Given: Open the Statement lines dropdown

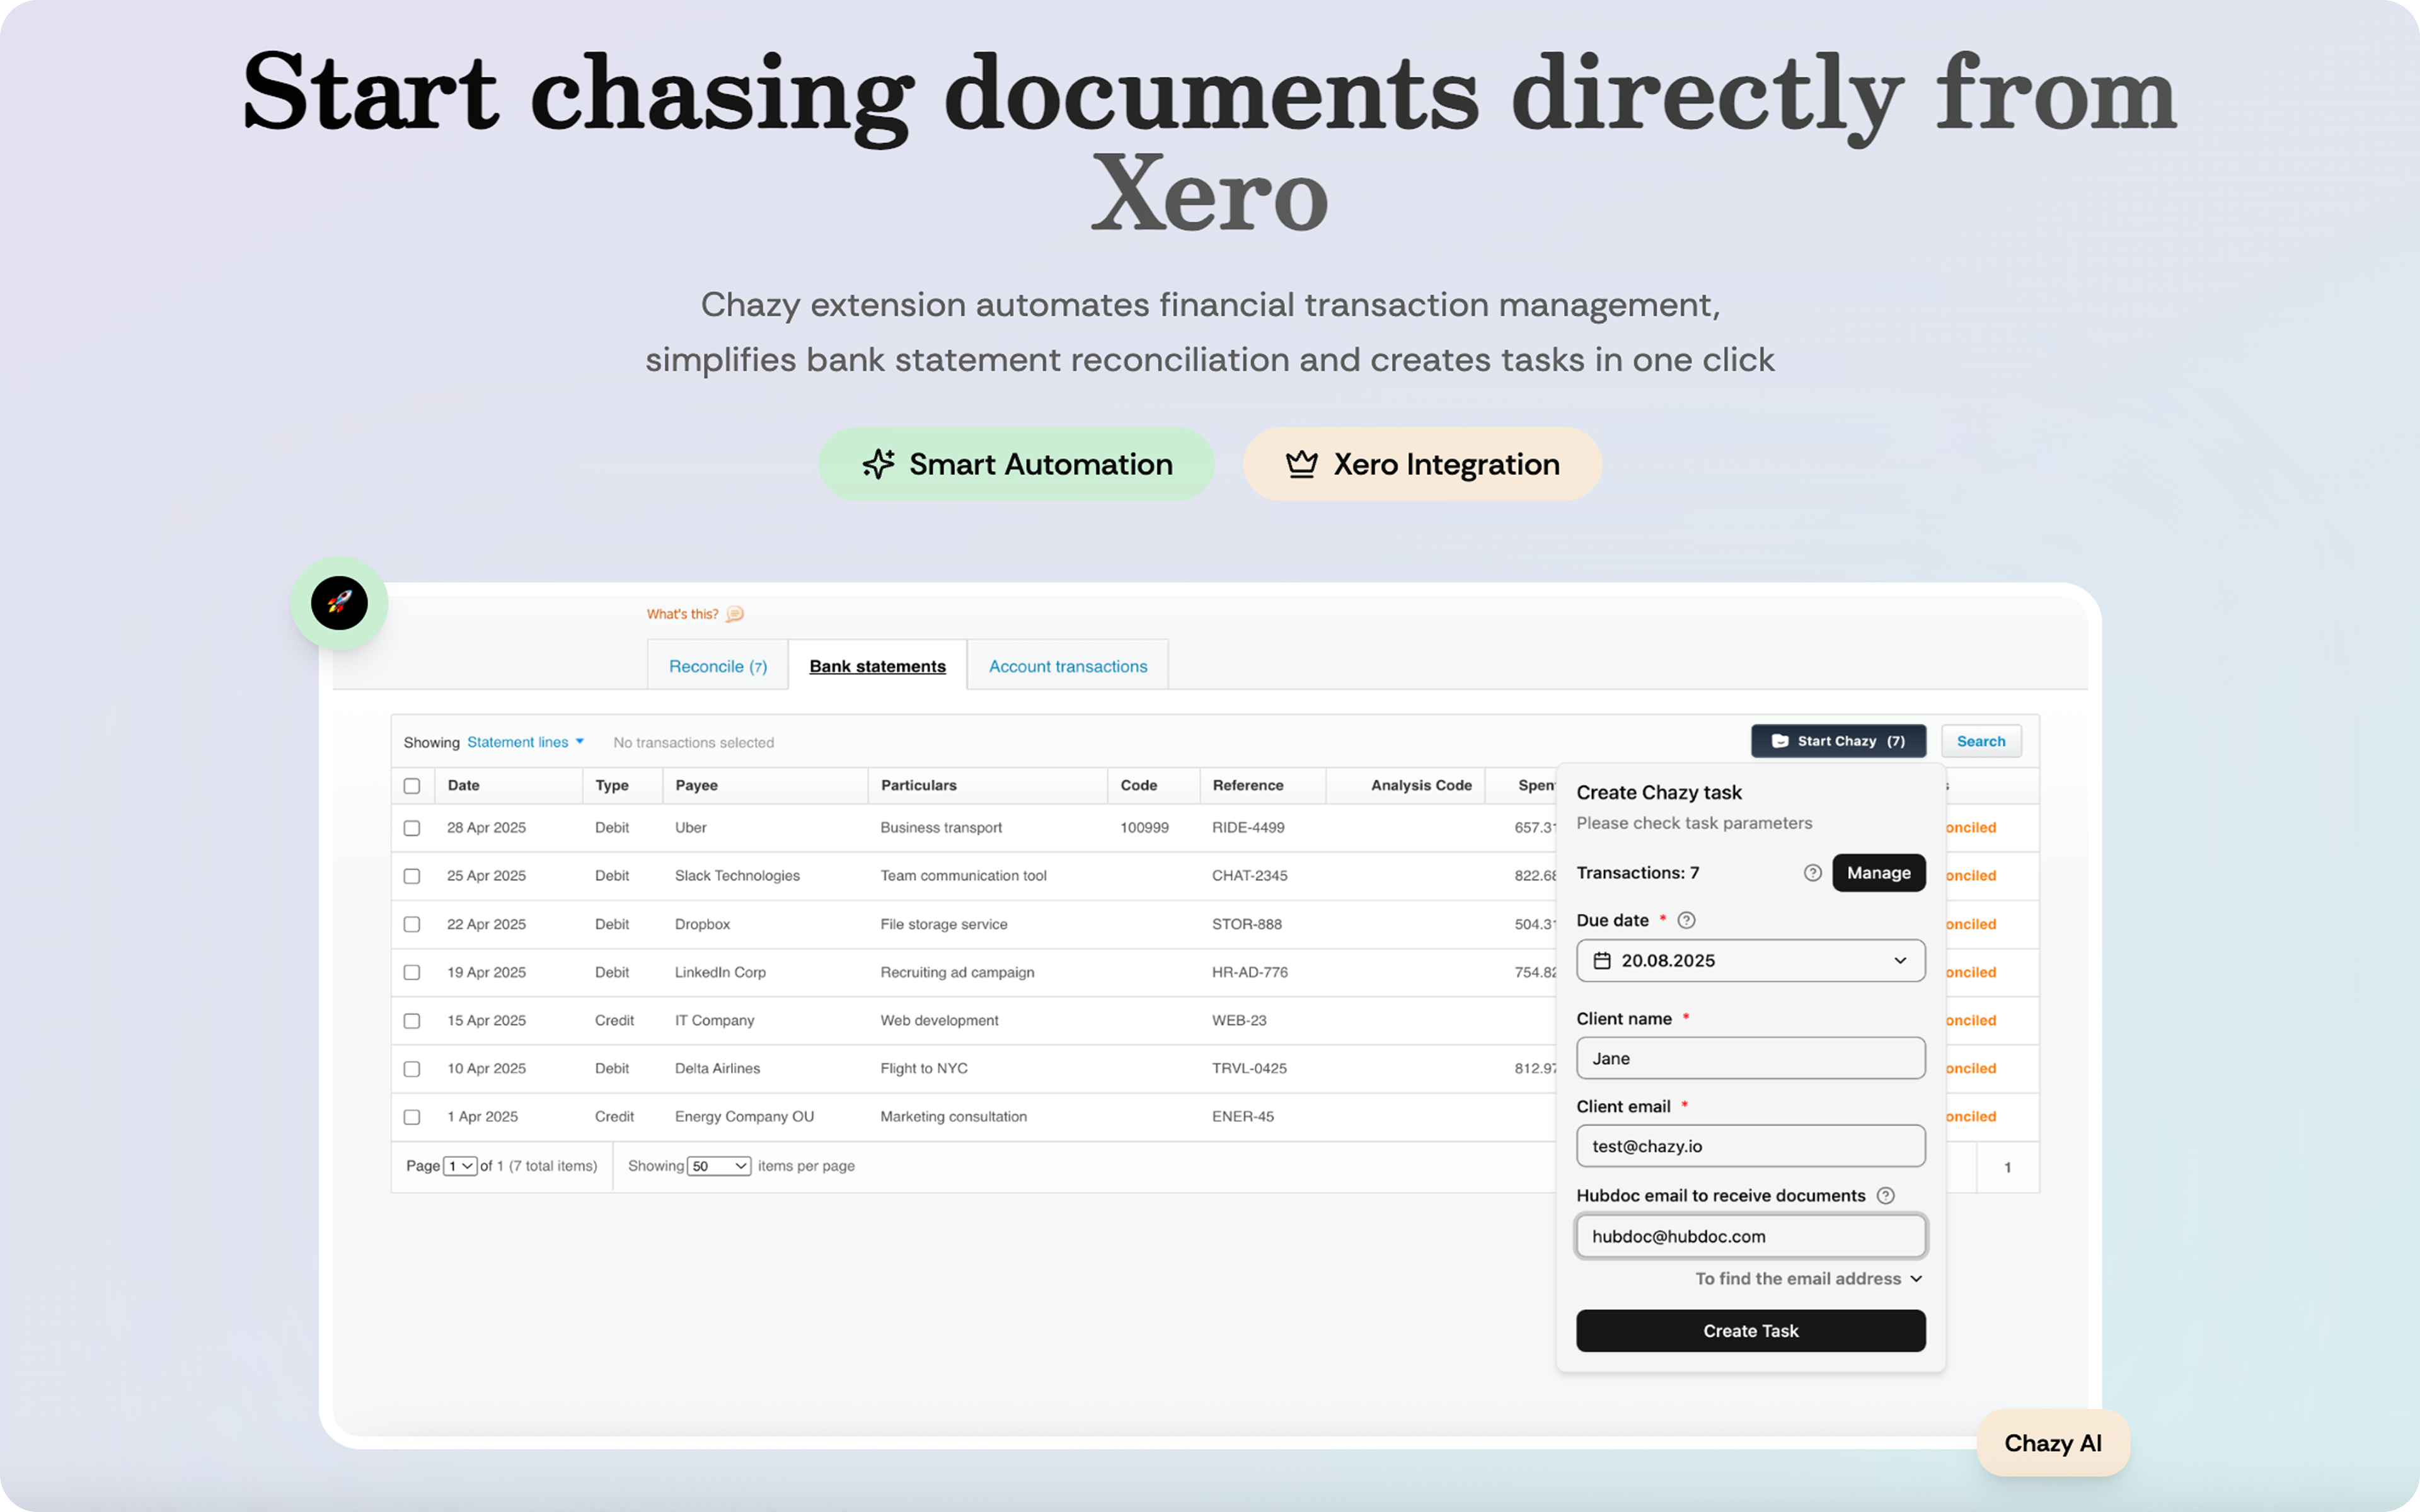Looking at the screenshot, I should click(525, 742).
